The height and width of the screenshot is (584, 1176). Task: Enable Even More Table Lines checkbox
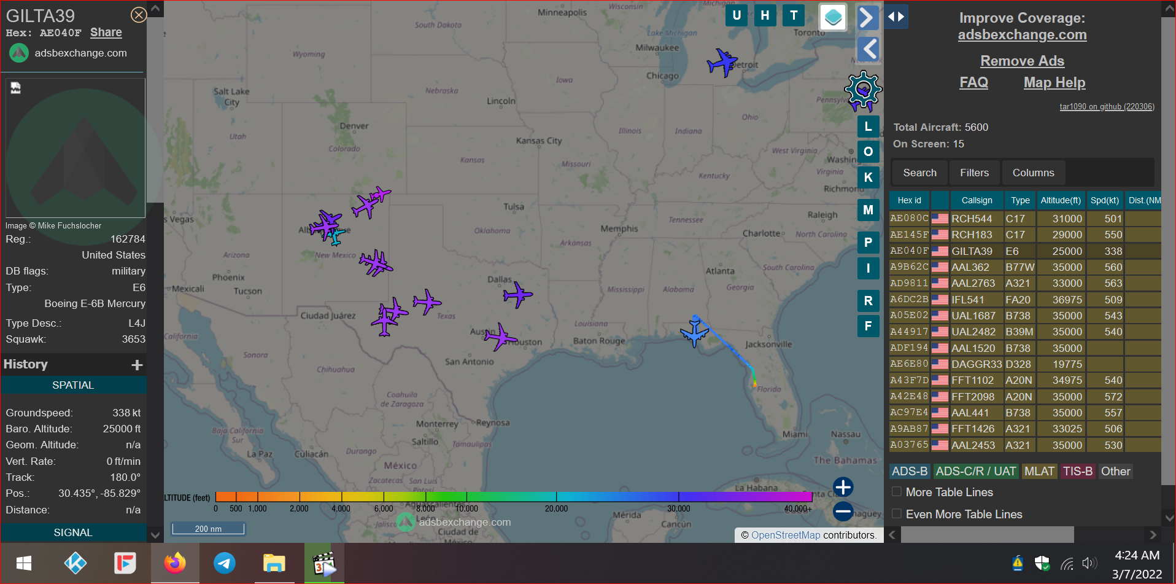pyautogui.click(x=897, y=514)
